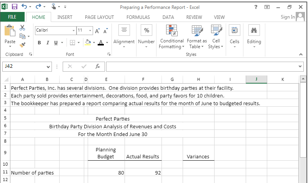Image resolution: width=308 pixels, height=183 pixels.
Task: Click inside the formula bar input
Action: click(x=201, y=67)
